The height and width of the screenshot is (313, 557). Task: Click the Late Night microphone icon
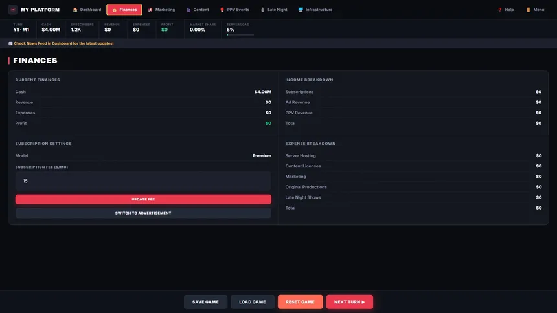pyautogui.click(x=262, y=10)
